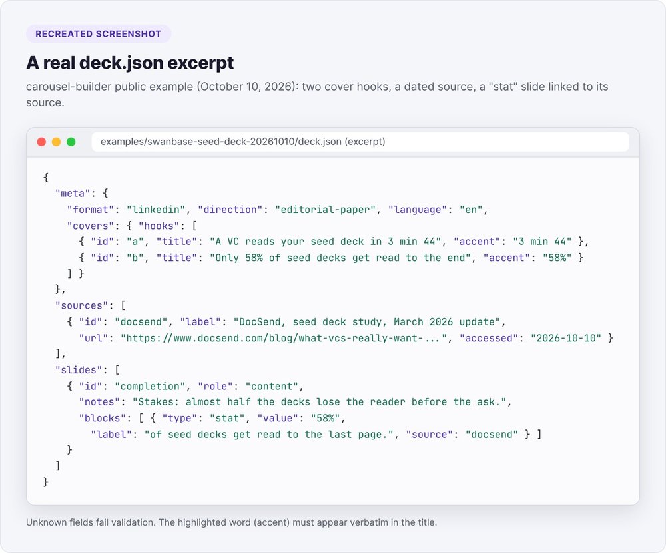Click the slide id value "completion"
The width and height of the screenshot is (666, 553).
(x=150, y=386)
